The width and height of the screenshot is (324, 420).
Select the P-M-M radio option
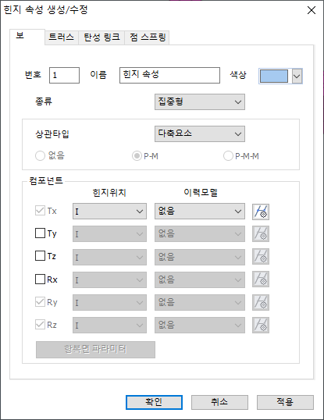click(x=228, y=156)
